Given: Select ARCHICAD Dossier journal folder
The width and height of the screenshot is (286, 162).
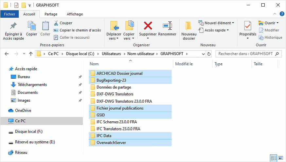Looking at the screenshot, I should [130, 73].
